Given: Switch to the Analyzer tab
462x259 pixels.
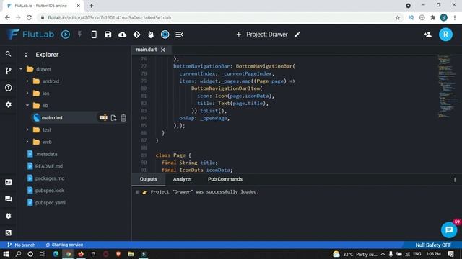Looking at the screenshot, I should click(x=183, y=179).
